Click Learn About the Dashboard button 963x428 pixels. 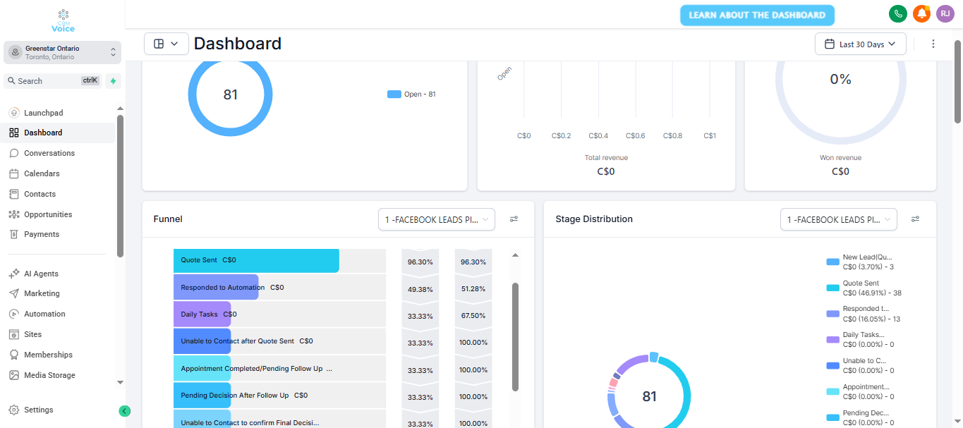[756, 15]
